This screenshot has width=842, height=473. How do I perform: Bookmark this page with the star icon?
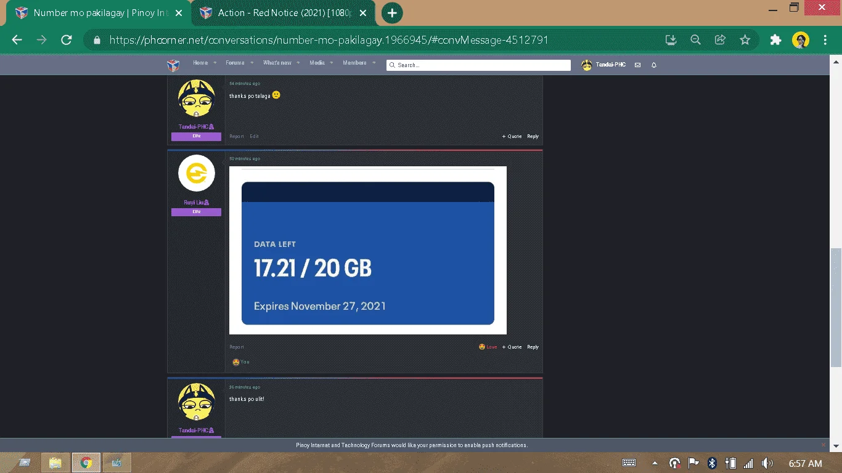coord(745,40)
